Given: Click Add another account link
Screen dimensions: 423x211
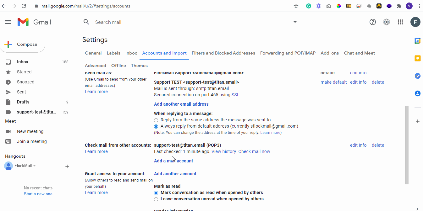Looking at the screenshot, I should click(175, 174).
